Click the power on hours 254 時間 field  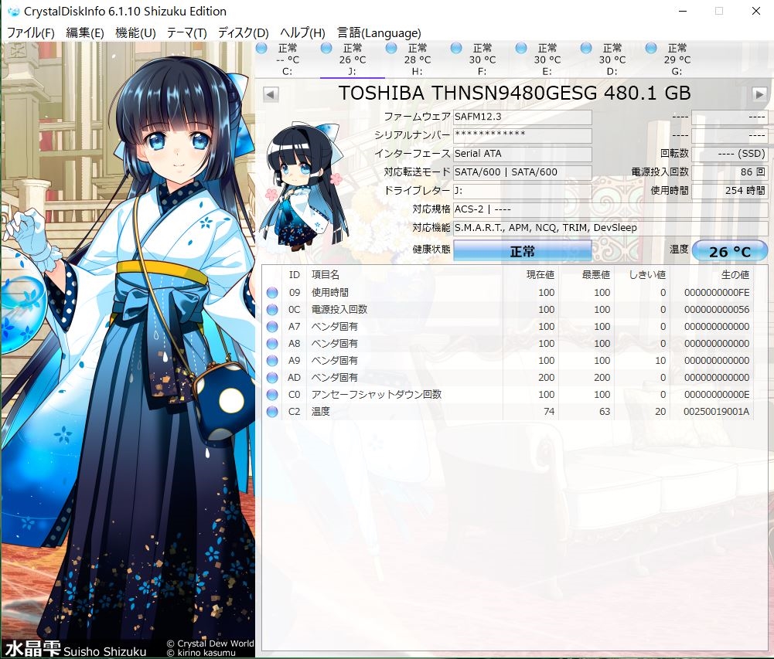(x=730, y=191)
